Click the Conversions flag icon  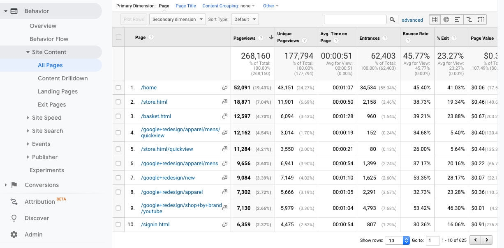coord(14,185)
